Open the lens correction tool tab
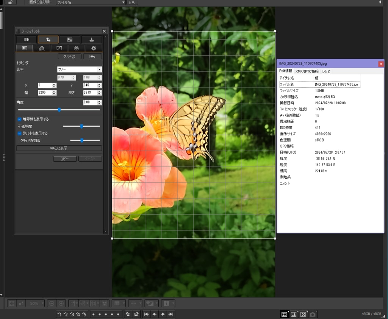This screenshot has height=319, width=388. pyautogui.click(x=26, y=39)
